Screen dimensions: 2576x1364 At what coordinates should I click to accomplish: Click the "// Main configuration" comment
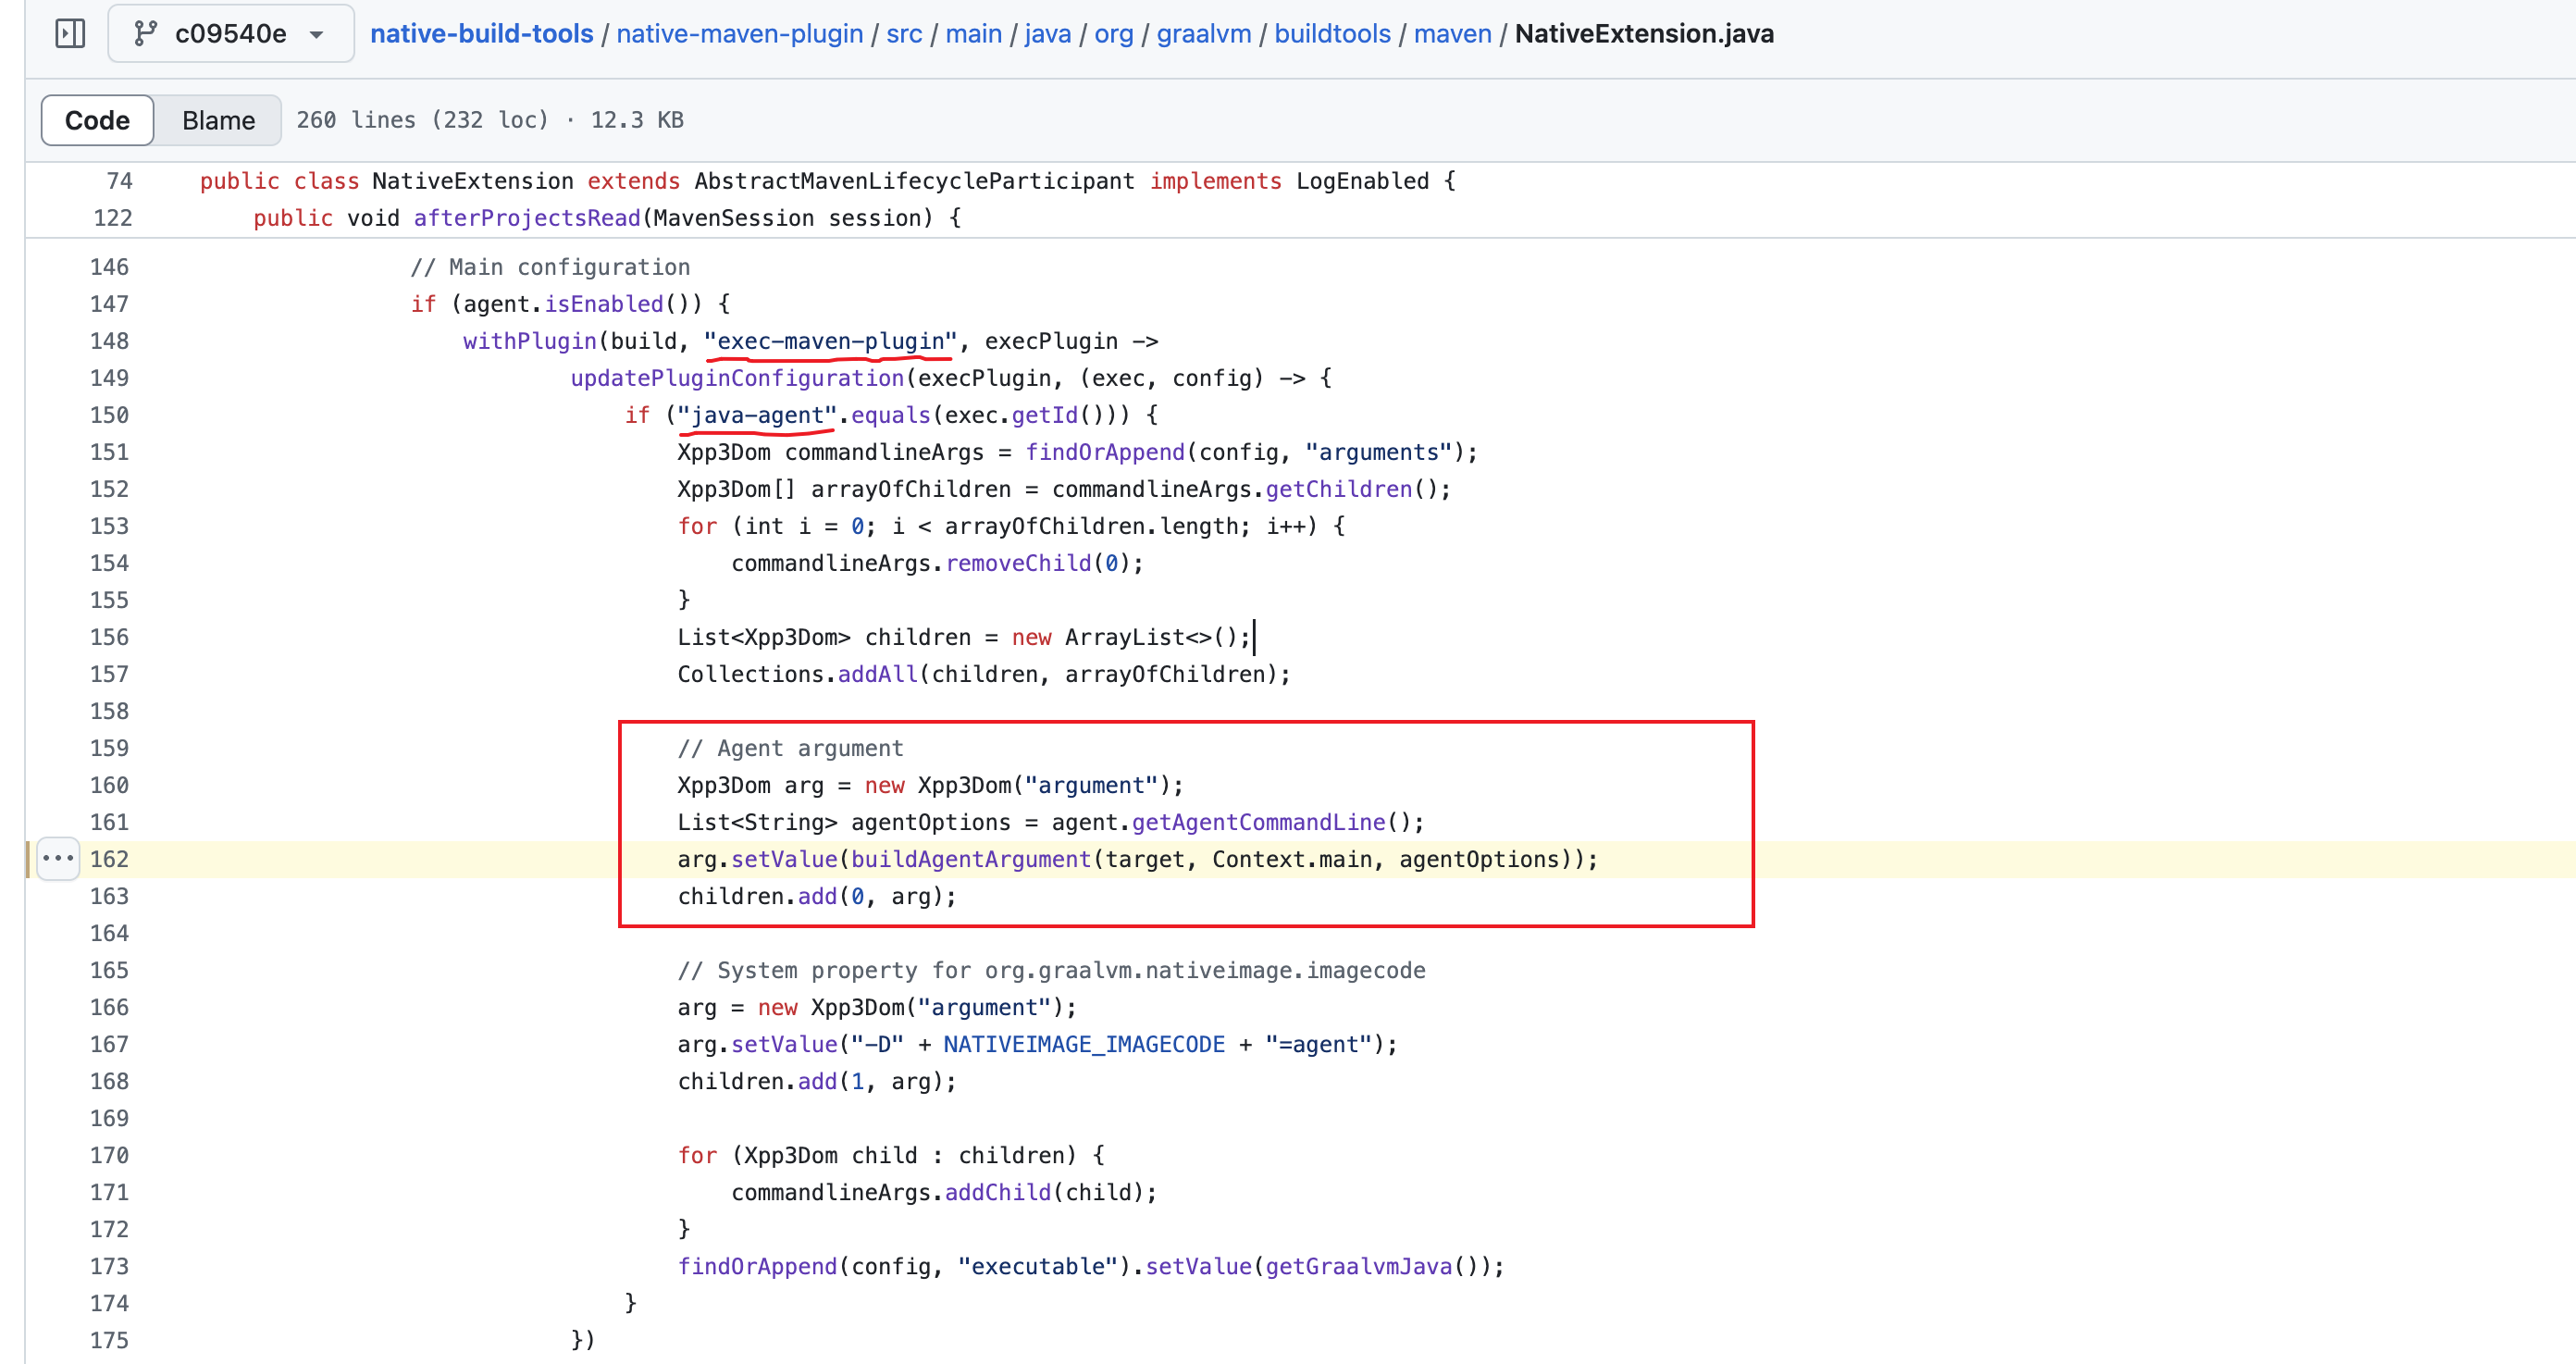click(x=550, y=267)
